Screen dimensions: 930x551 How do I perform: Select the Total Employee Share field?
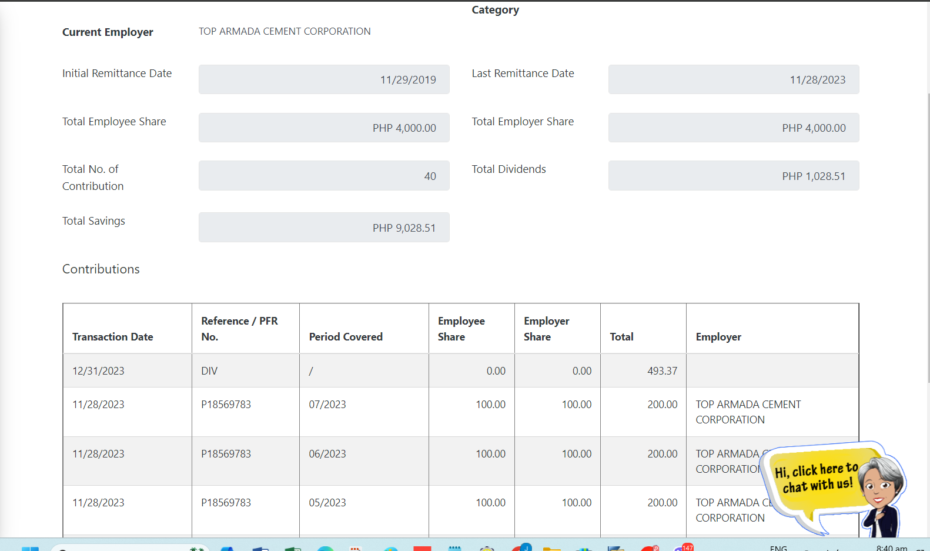click(324, 128)
